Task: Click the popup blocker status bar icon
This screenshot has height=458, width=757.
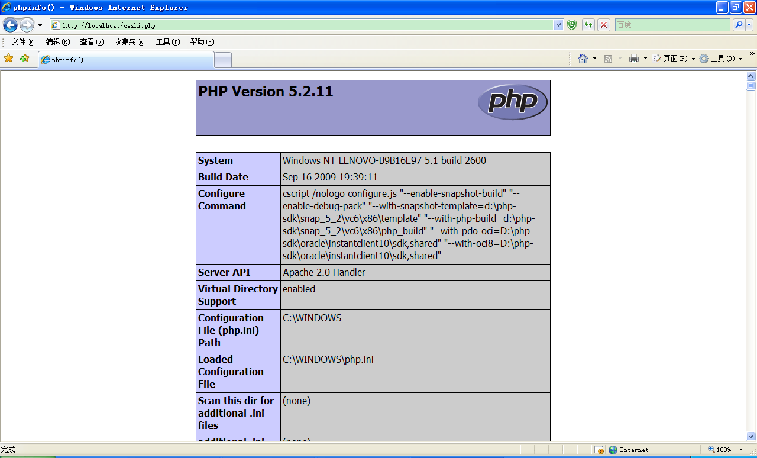Action: 599,450
